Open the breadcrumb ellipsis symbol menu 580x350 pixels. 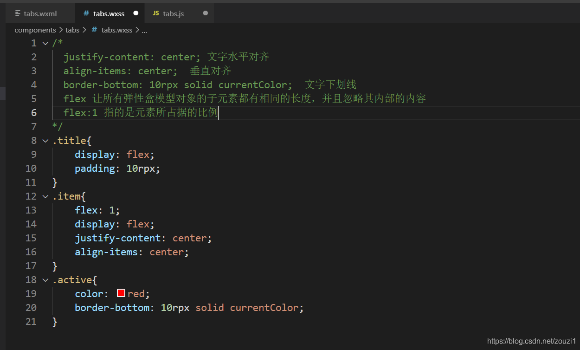pyautogui.click(x=144, y=30)
